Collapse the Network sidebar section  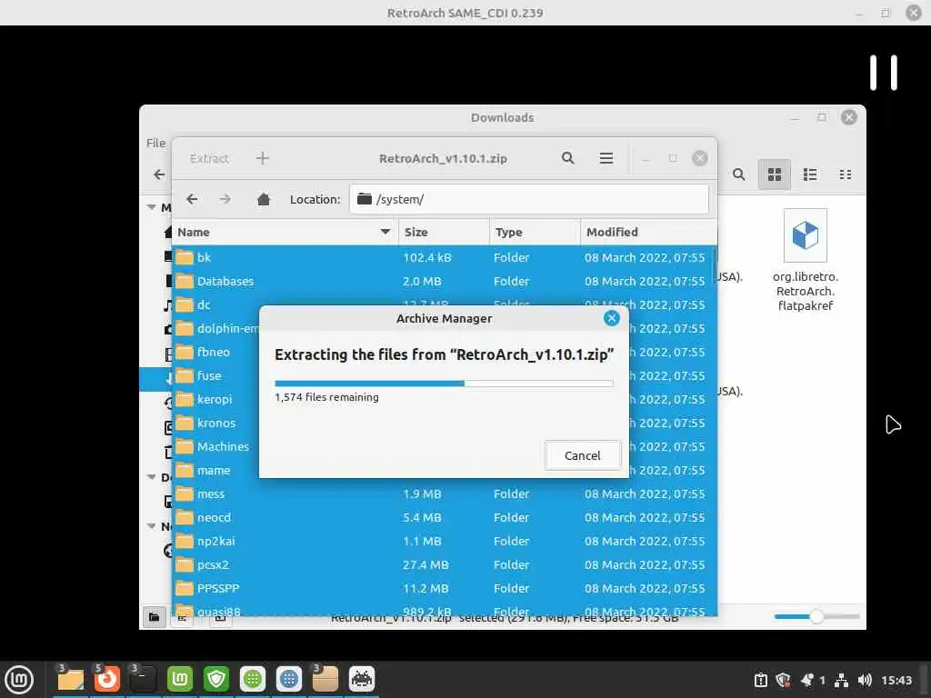tap(152, 526)
